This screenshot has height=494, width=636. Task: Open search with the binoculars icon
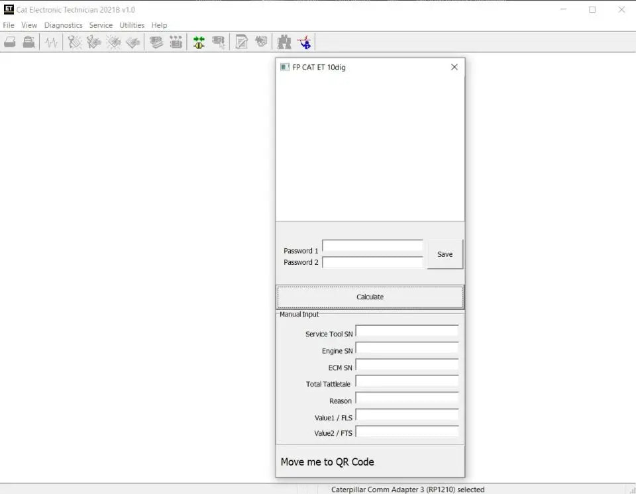(284, 41)
